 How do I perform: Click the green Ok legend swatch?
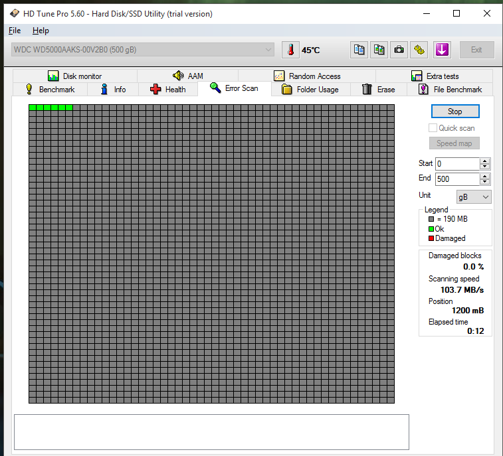[x=431, y=229]
